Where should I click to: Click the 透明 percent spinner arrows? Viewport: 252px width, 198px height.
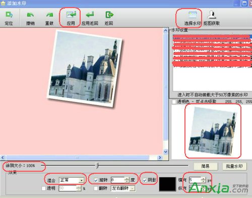[79, 188]
